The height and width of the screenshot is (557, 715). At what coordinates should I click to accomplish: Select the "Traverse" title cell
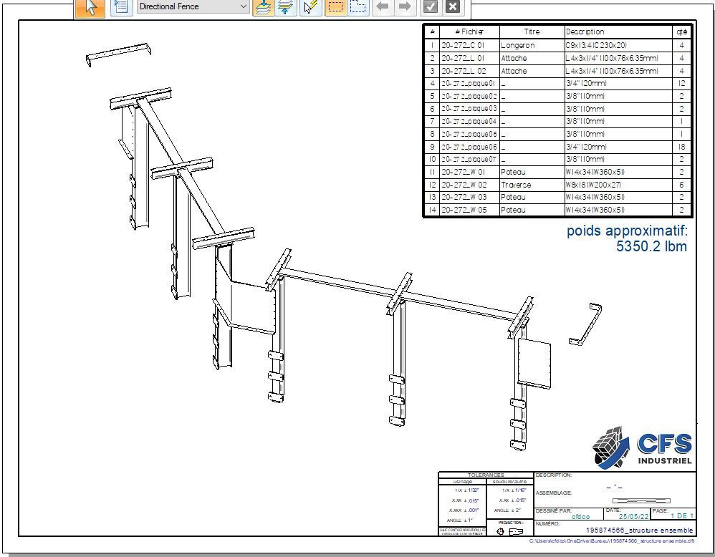click(x=532, y=185)
